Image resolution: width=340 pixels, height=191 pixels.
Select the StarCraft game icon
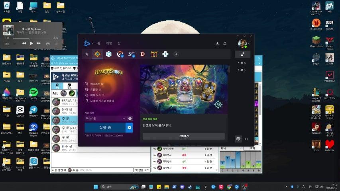pyautogui.click(x=131, y=54)
